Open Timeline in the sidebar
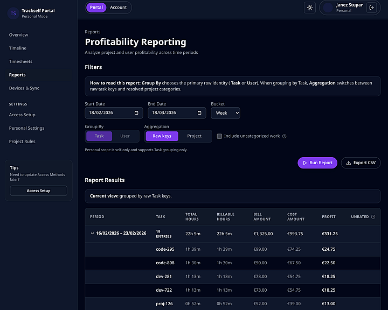Image resolution: width=388 pixels, height=310 pixels. 18,48
